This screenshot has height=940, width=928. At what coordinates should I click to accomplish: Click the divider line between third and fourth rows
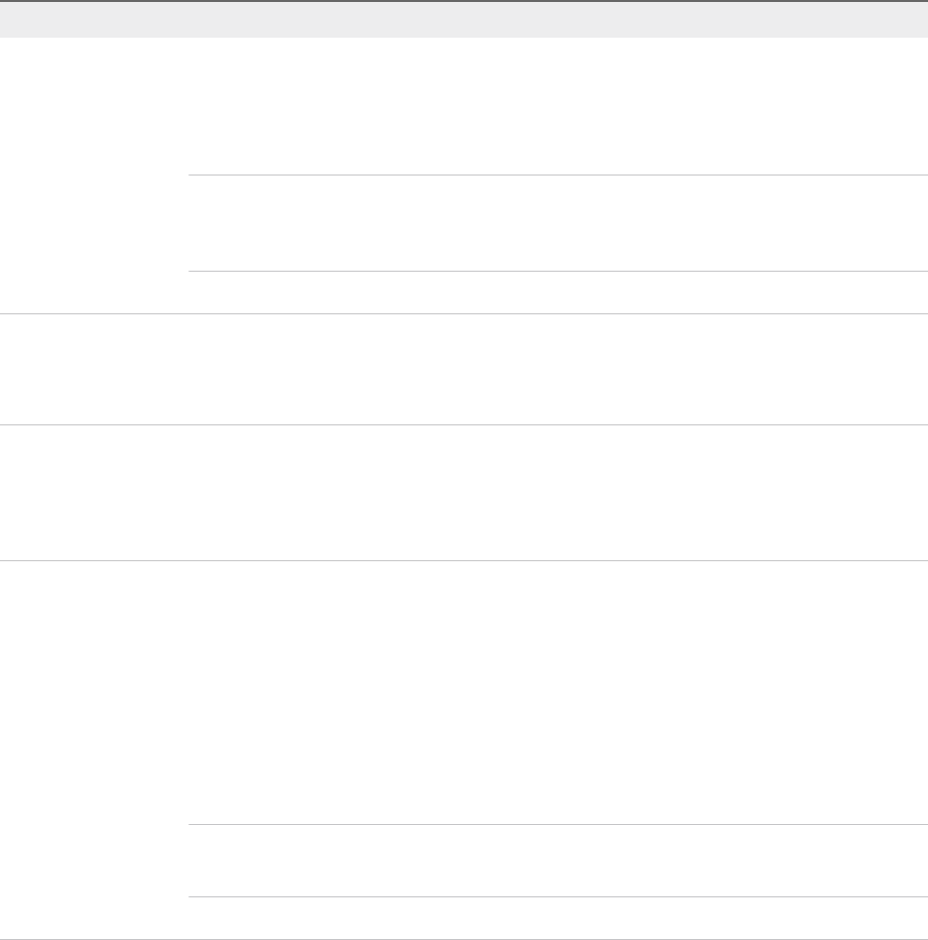(x=464, y=562)
